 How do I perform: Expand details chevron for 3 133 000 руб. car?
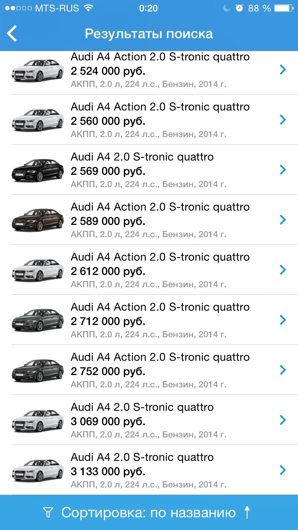283,470
